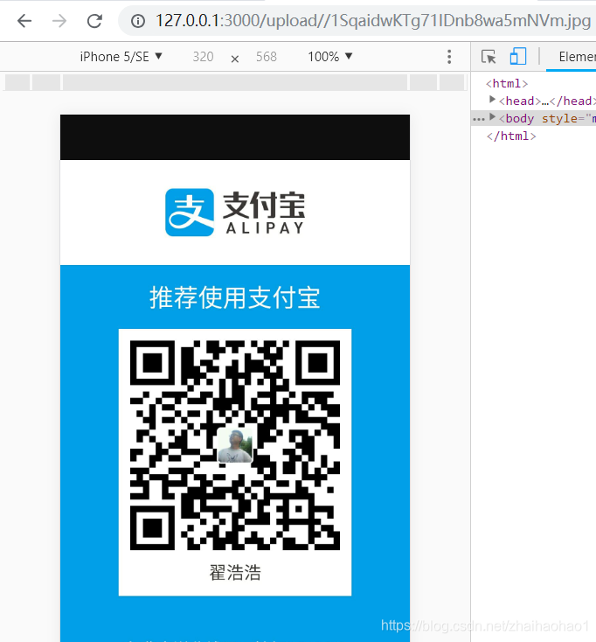Click the name 翟浩浩 under QR code

(x=235, y=573)
